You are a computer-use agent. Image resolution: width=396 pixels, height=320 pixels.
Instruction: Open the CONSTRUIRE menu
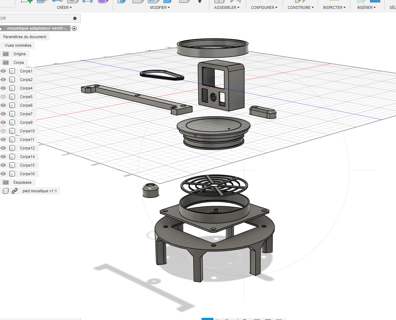click(x=301, y=7)
